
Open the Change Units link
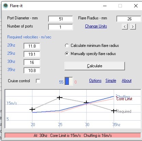[x=96, y=26]
